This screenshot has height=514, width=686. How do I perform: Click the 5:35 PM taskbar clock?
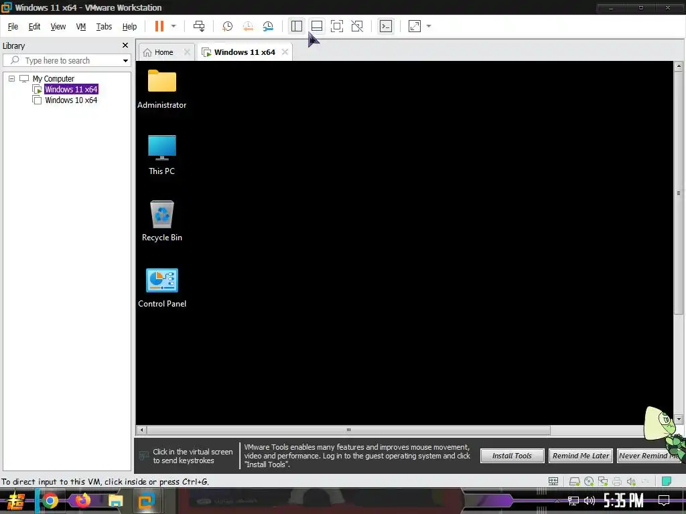click(624, 501)
